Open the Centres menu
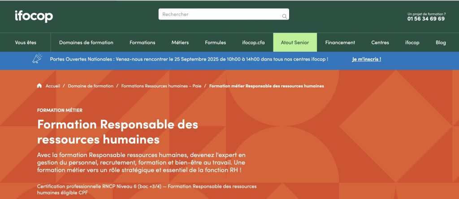This screenshot has width=459, height=199. (380, 42)
